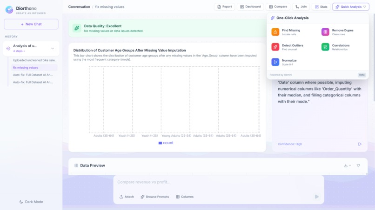Click the chart title text
The width and height of the screenshot is (375, 210).
[x=130, y=50]
